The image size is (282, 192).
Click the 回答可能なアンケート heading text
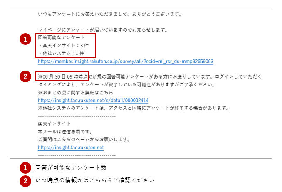click(61, 37)
